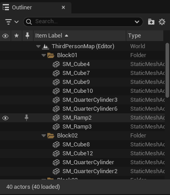Open the Outliner filter options menu

click(x=12, y=22)
